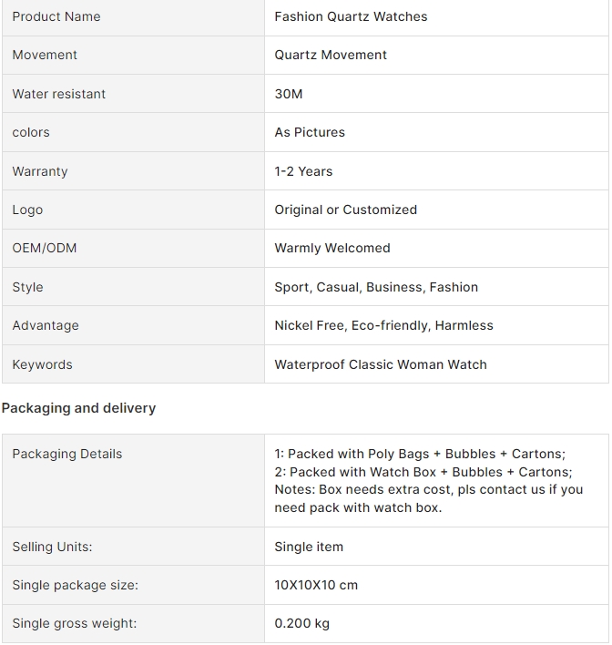Click the As Pictures colors value
Screen dimensions: 612x645
[310, 132]
